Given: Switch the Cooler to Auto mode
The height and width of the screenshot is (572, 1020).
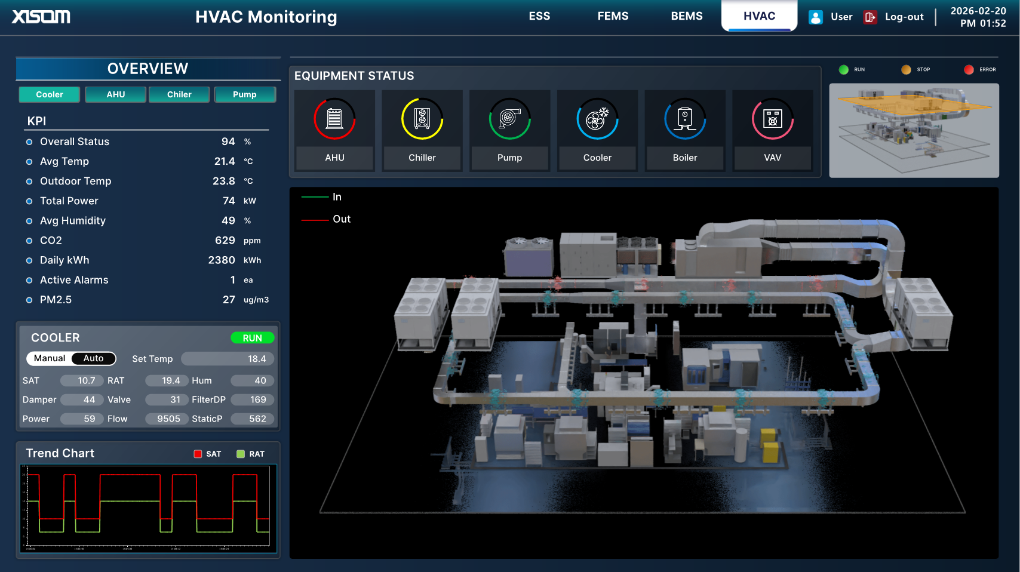Looking at the screenshot, I should (x=94, y=358).
